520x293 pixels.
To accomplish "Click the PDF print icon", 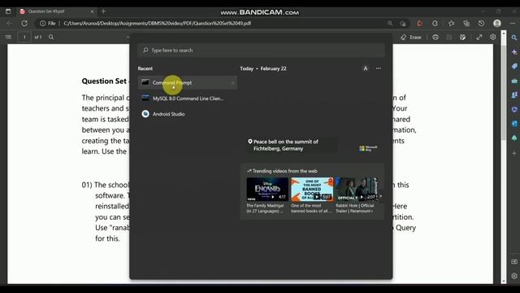I will (x=435, y=37).
